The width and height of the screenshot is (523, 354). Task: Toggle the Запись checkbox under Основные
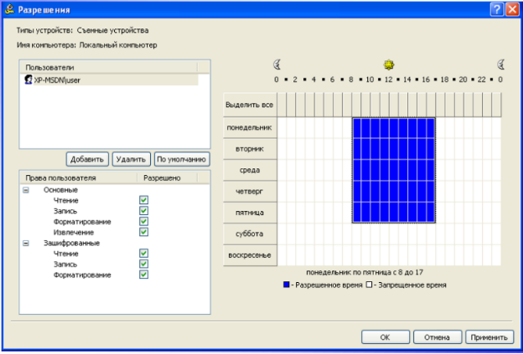pyautogui.click(x=144, y=210)
